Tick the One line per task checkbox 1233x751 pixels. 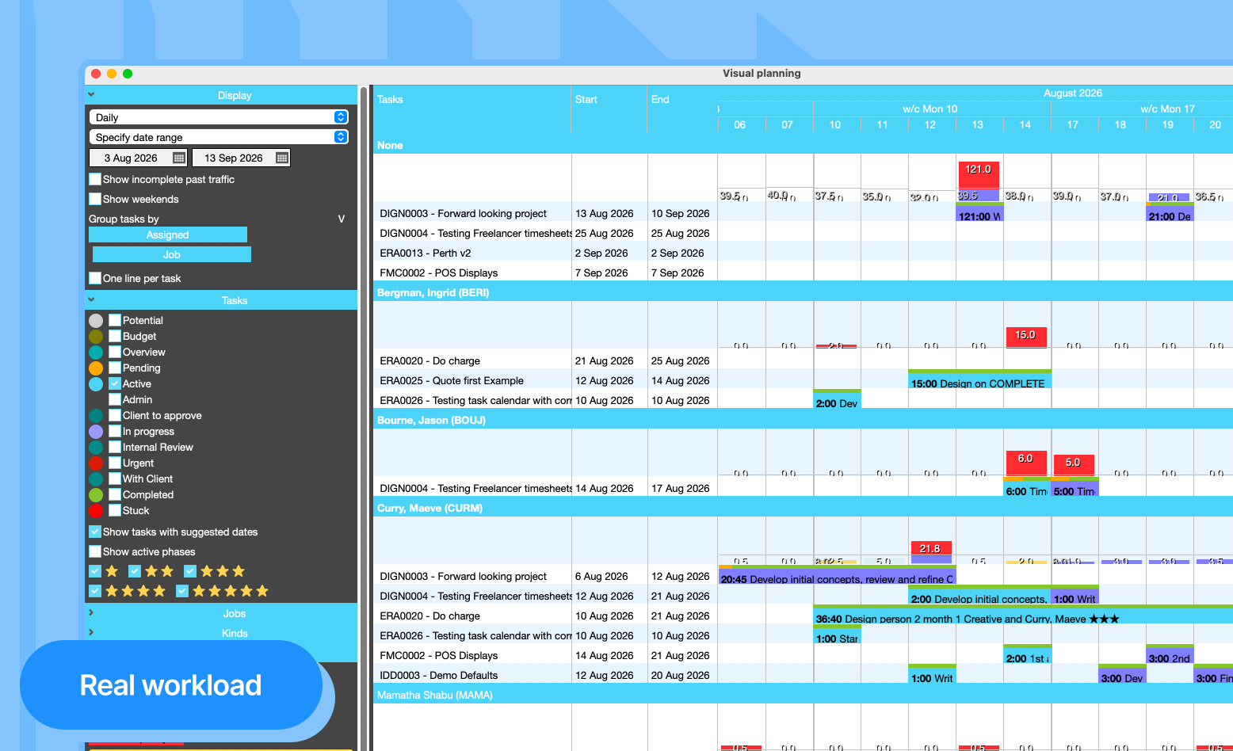[x=95, y=278]
